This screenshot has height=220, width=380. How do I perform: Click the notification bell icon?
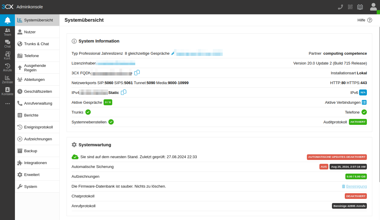tap(7, 20)
